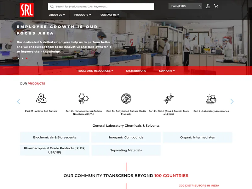The width and height of the screenshot is (252, 189).
Task: Expand the PRODUCTS dropdown menu
Action: coord(83,14)
